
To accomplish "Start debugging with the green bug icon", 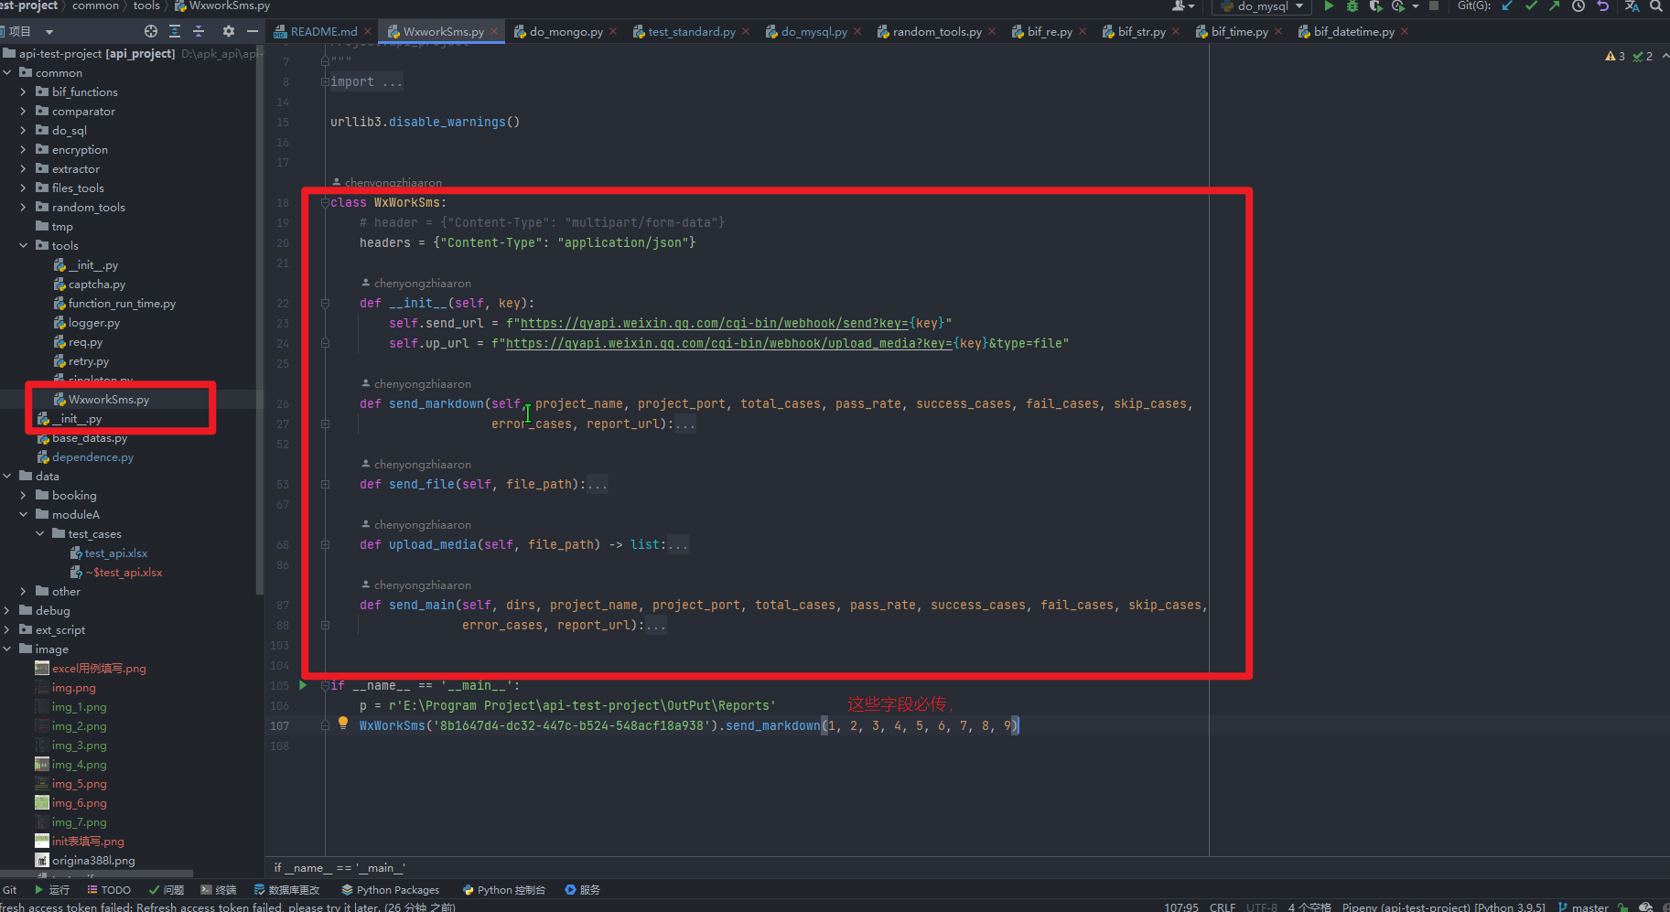I will coord(1352,5).
